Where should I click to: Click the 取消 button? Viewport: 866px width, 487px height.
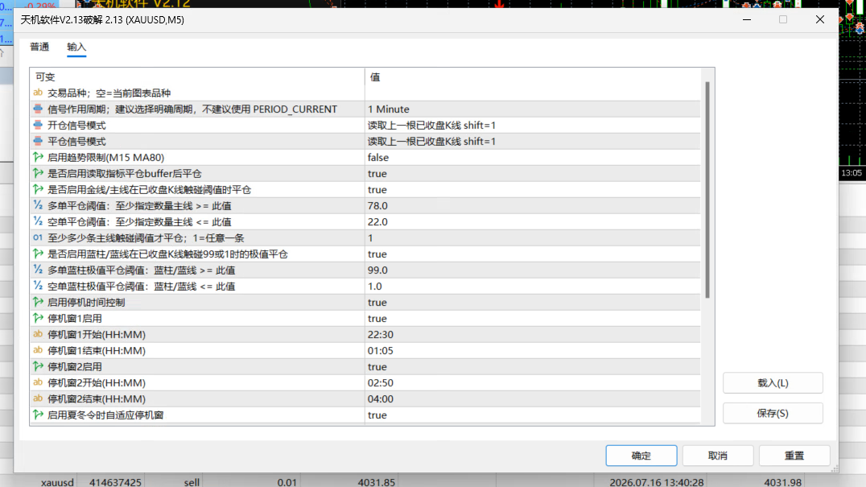718,456
